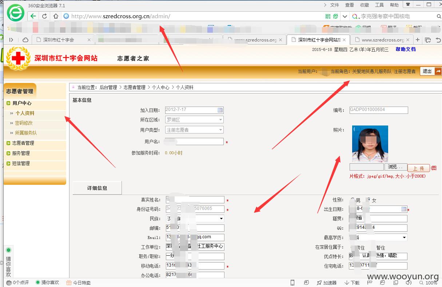This screenshot has width=442, height=287.
Task: Open the 帮助 menu
Action: tap(394, 5)
